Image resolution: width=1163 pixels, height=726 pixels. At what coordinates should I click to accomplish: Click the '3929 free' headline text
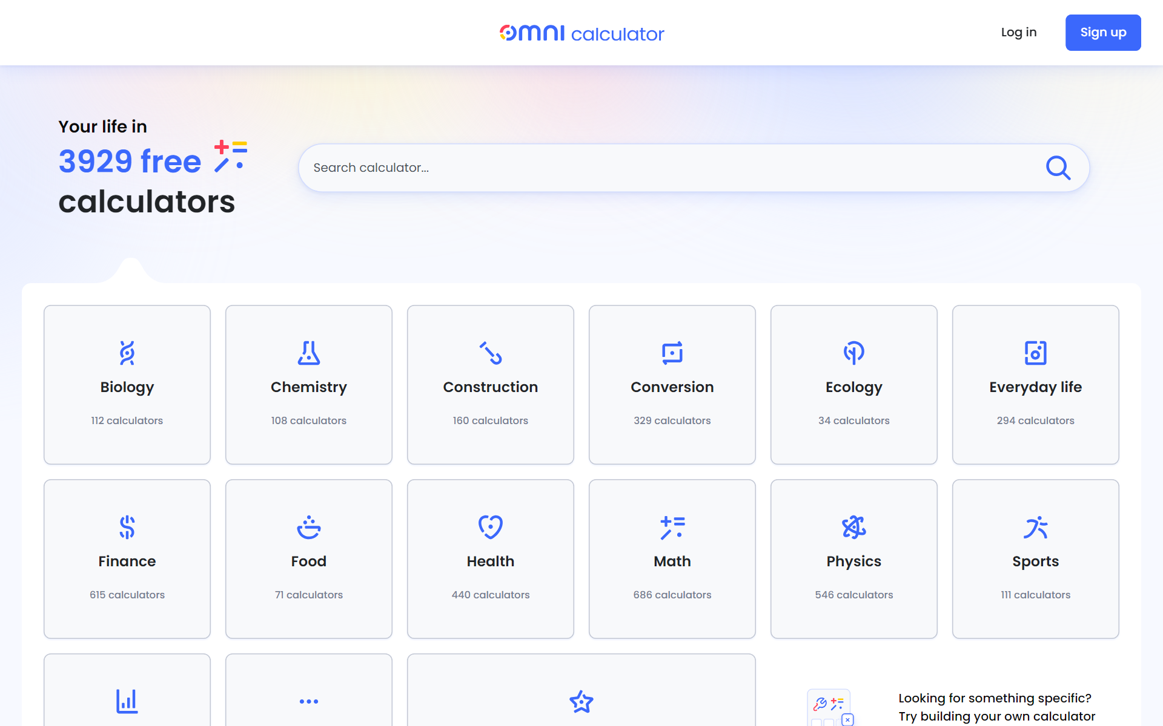130,162
